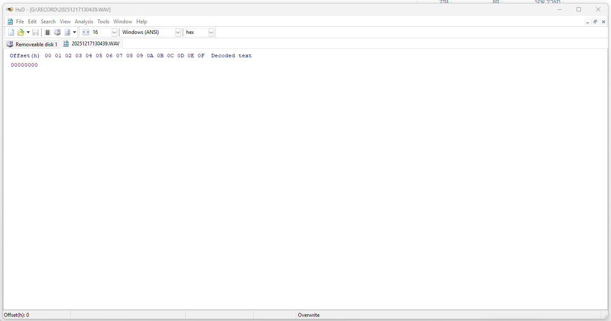The width and height of the screenshot is (611, 321).
Task: Toggle Overwrite mode in the status bar
Action: pyautogui.click(x=309, y=315)
